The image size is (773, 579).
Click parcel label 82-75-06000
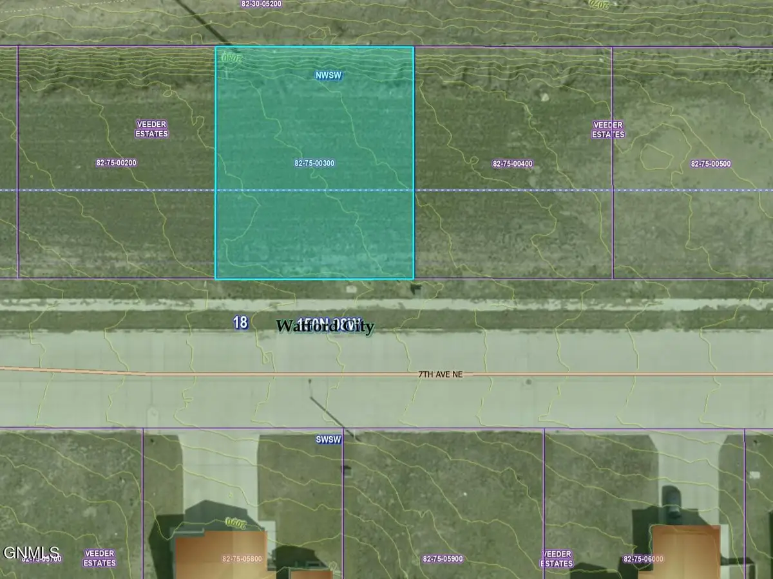(x=644, y=559)
